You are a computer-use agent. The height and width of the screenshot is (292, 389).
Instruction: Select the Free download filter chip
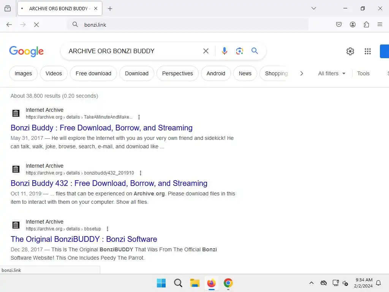pos(93,73)
